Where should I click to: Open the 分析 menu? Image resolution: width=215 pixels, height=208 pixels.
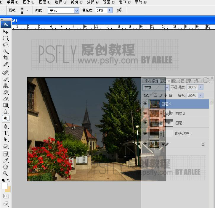(x=93, y=2)
